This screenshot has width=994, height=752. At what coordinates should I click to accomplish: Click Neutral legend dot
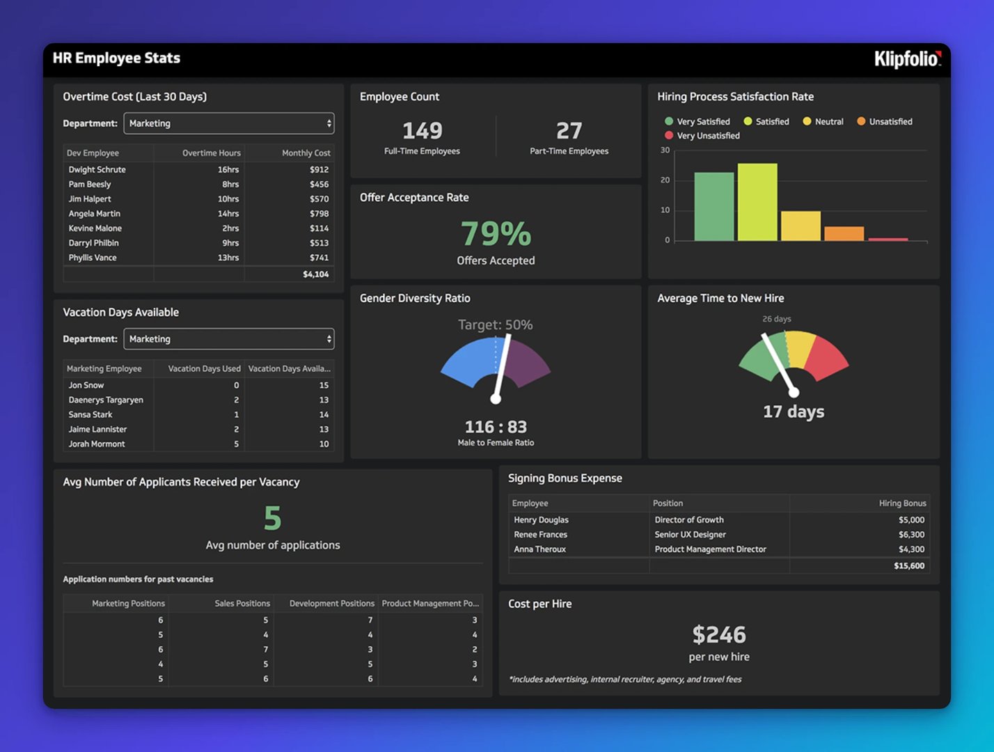(807, 121)
